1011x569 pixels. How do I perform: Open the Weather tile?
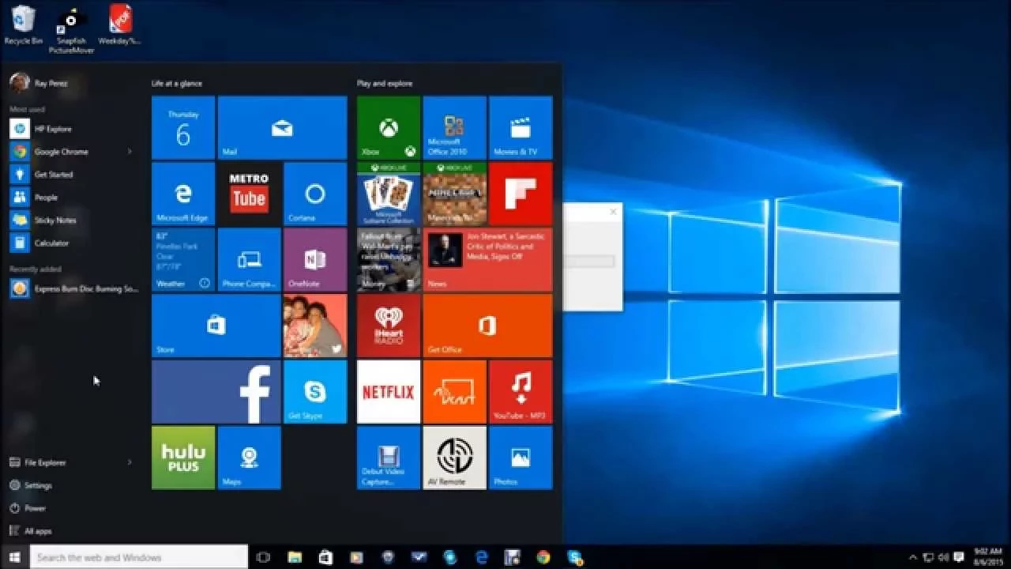pyautogui.click(x=183, y=260)
